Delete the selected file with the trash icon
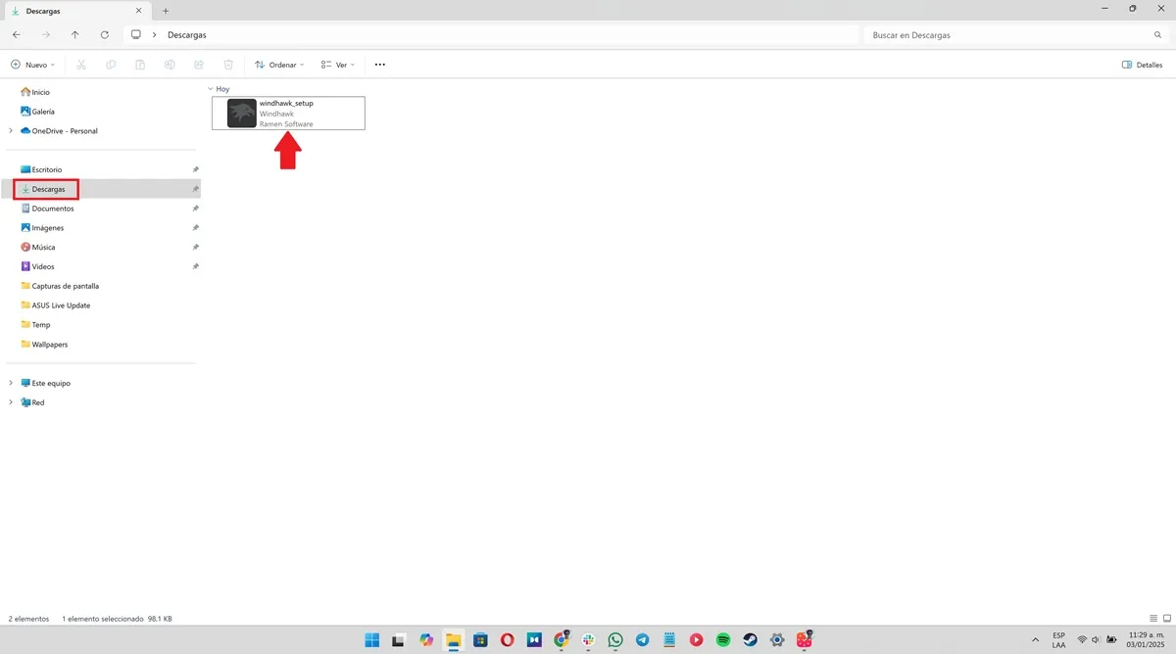 (x=228, y=65)
